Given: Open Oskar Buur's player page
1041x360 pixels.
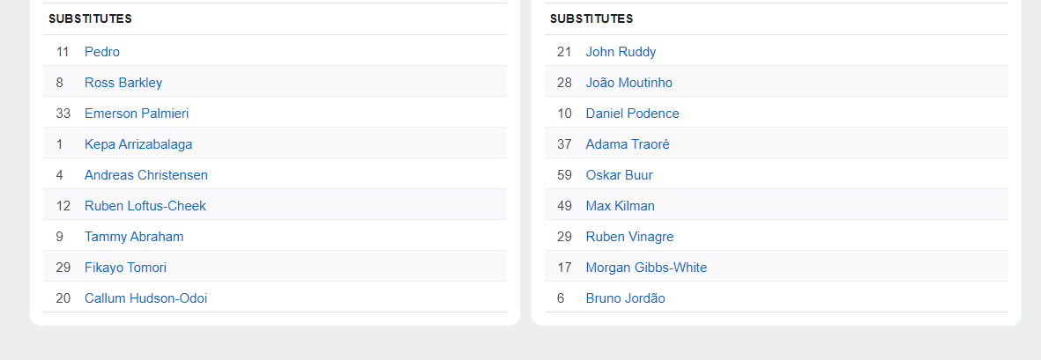Looking at the screenshot, I should [x=619, y=175].
